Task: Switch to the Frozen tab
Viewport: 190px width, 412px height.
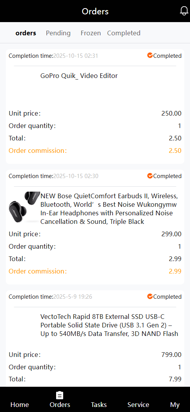Action: 91,33
